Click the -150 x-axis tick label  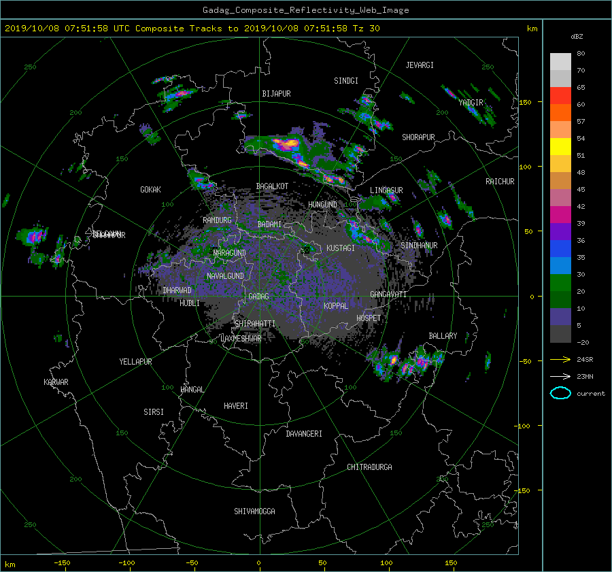[62, 562]
